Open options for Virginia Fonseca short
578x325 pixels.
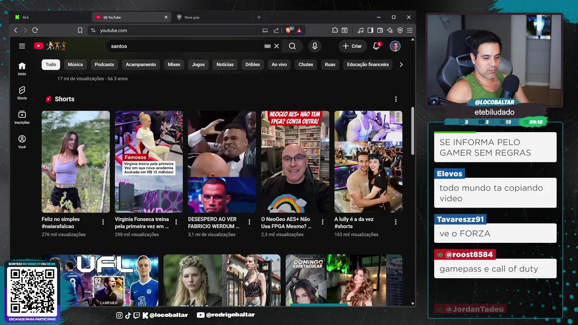point(176,222)
